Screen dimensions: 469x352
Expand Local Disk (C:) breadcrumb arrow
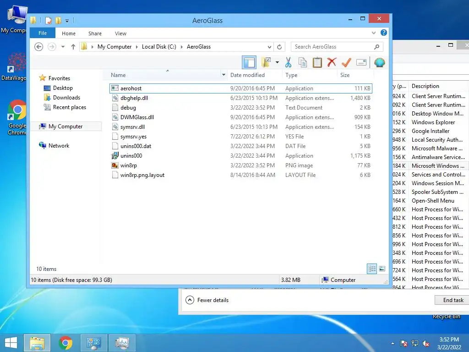coord(181,47)
